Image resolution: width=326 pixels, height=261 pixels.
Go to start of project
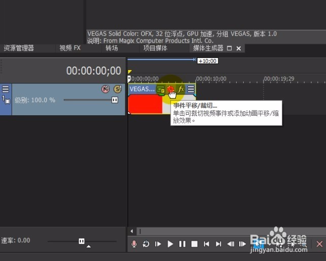[x=207, y=244]
